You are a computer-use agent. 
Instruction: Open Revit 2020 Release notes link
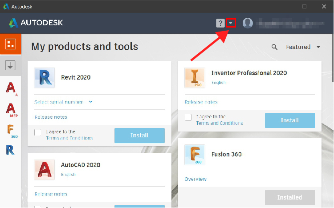tap(51, 117)
